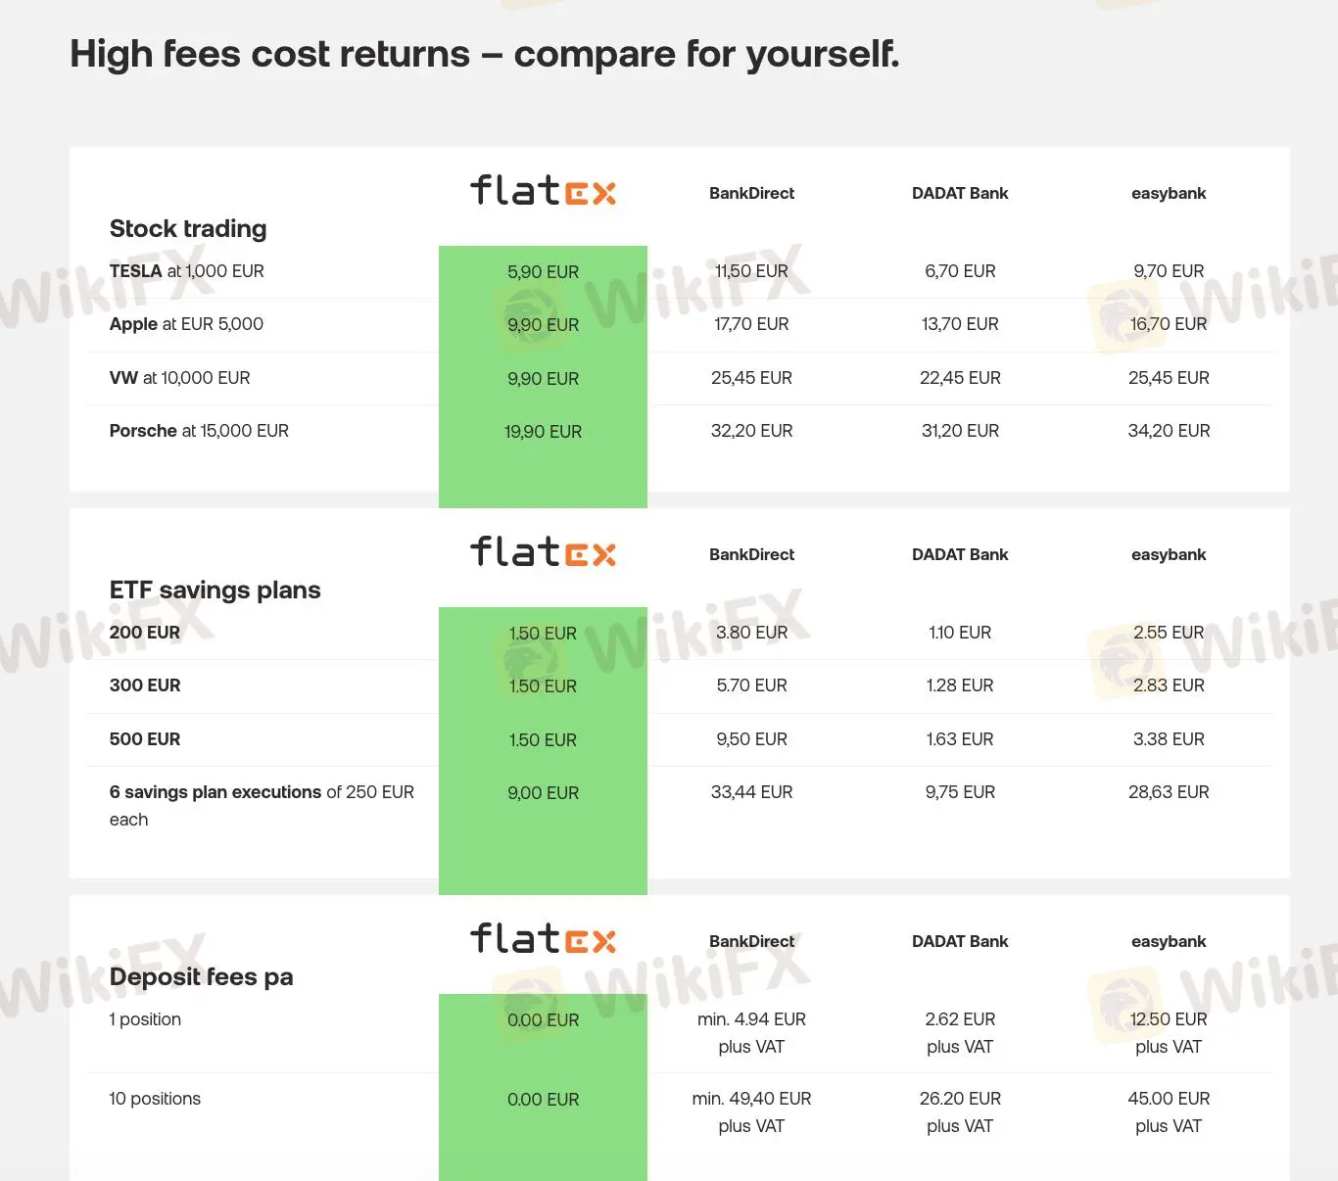The width and height of the screenshot is (1338, 1181).
Task: Select BankDirect header in Stock trading table
Action: (x=751, y=193)
